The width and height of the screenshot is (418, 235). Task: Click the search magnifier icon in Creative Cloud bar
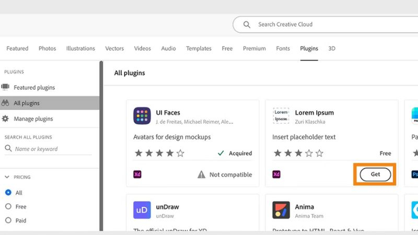[247, 25]
